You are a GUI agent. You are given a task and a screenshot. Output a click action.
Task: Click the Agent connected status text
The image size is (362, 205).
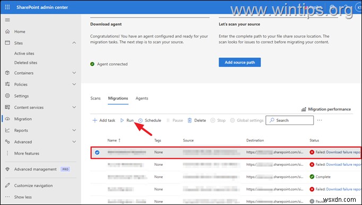click(x=112, y=64)
